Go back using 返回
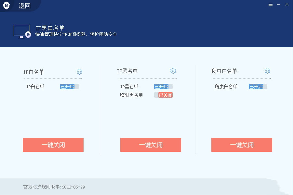Screen dimensions: 293x195 tap(24, 6)
